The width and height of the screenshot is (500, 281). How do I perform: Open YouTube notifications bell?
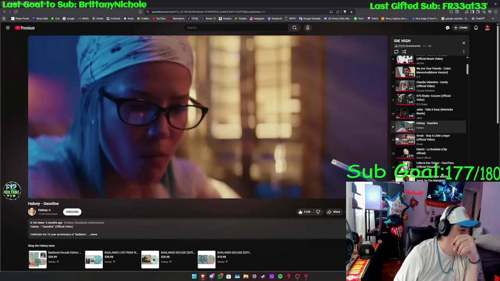coord(476,28)
